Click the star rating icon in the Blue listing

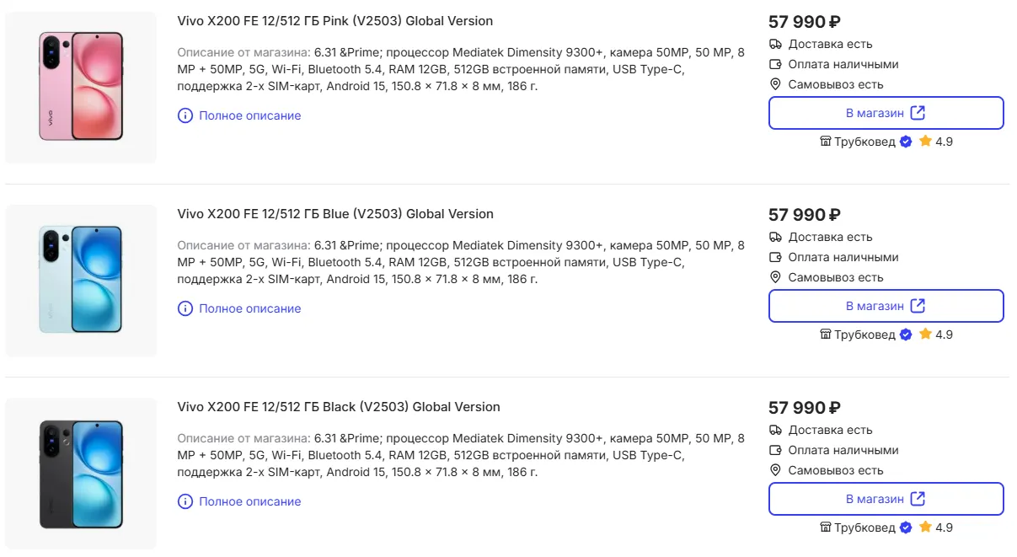point(925,335)
